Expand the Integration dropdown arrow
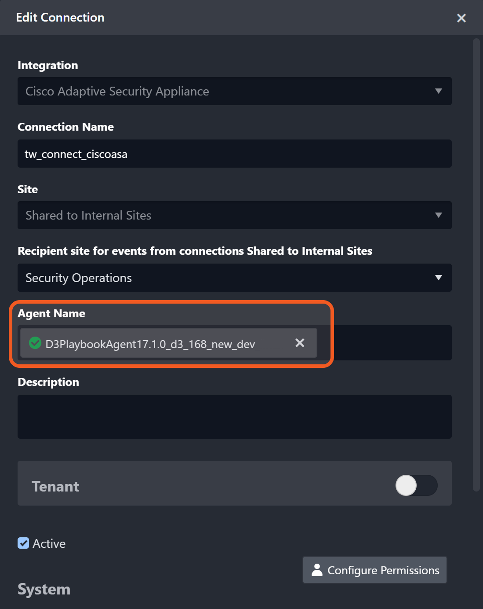Image resolution: width=483 pixels, height=609 pixels. (438, 91)
